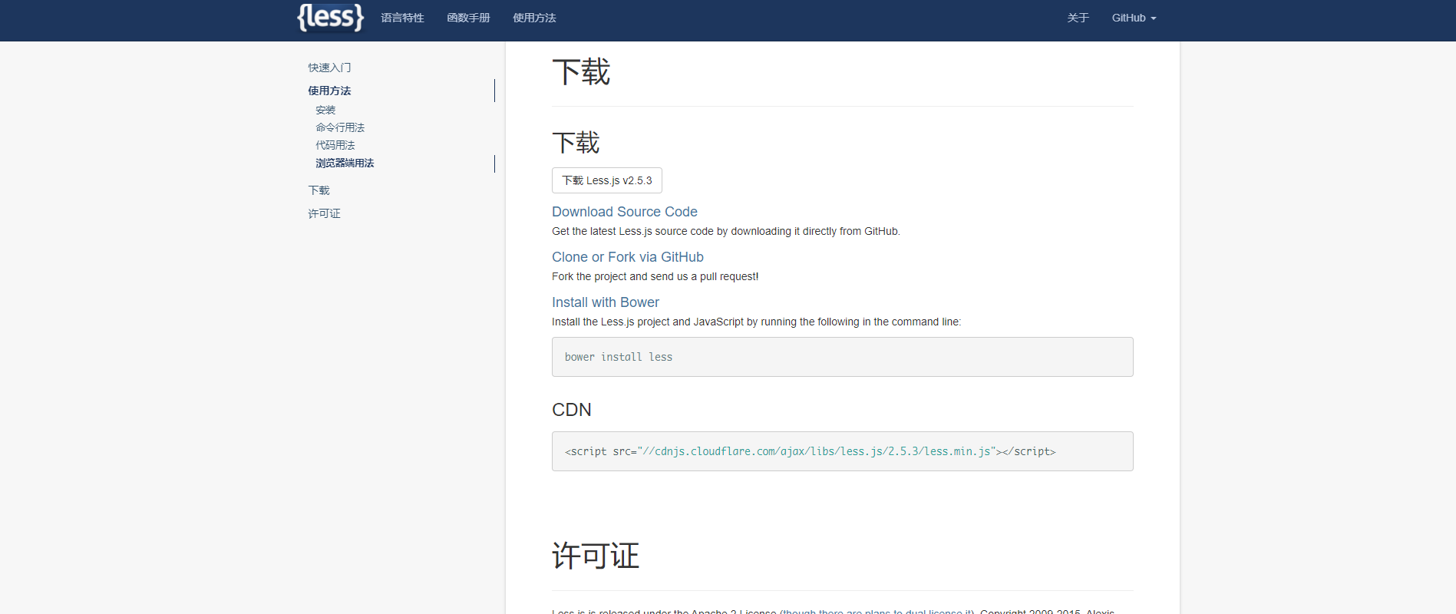
Task: Open the Install with Bower link
Action: [606, 302]
